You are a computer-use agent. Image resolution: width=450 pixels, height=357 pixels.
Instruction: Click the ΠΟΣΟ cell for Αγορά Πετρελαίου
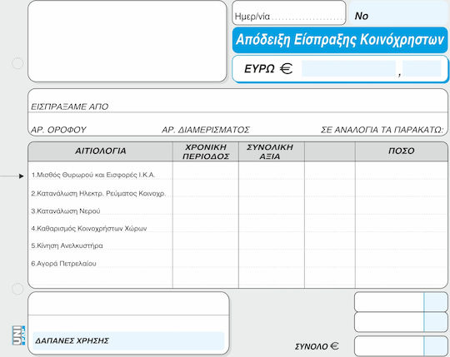click(402, 259)
